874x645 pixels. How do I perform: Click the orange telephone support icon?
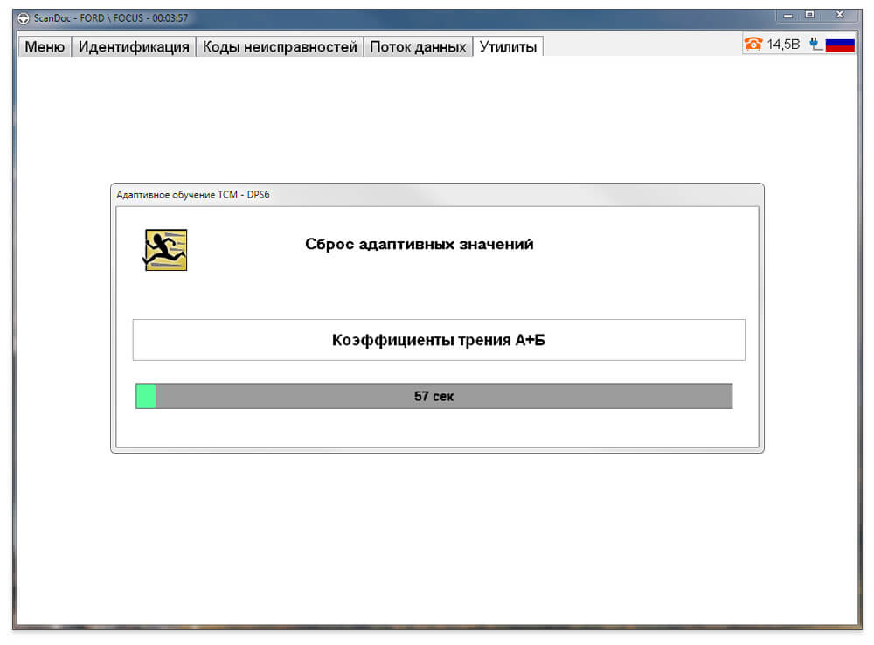point(753,44)
